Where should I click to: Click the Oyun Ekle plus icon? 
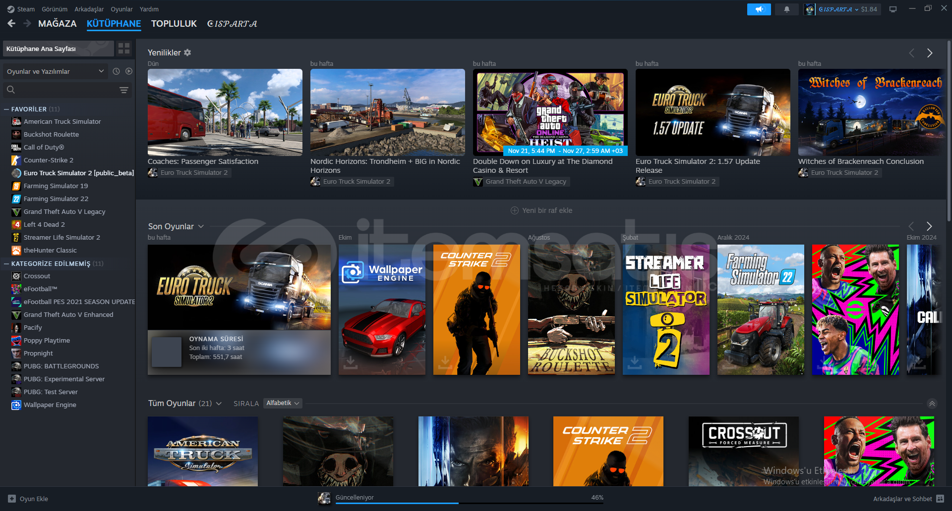[12, 499]
